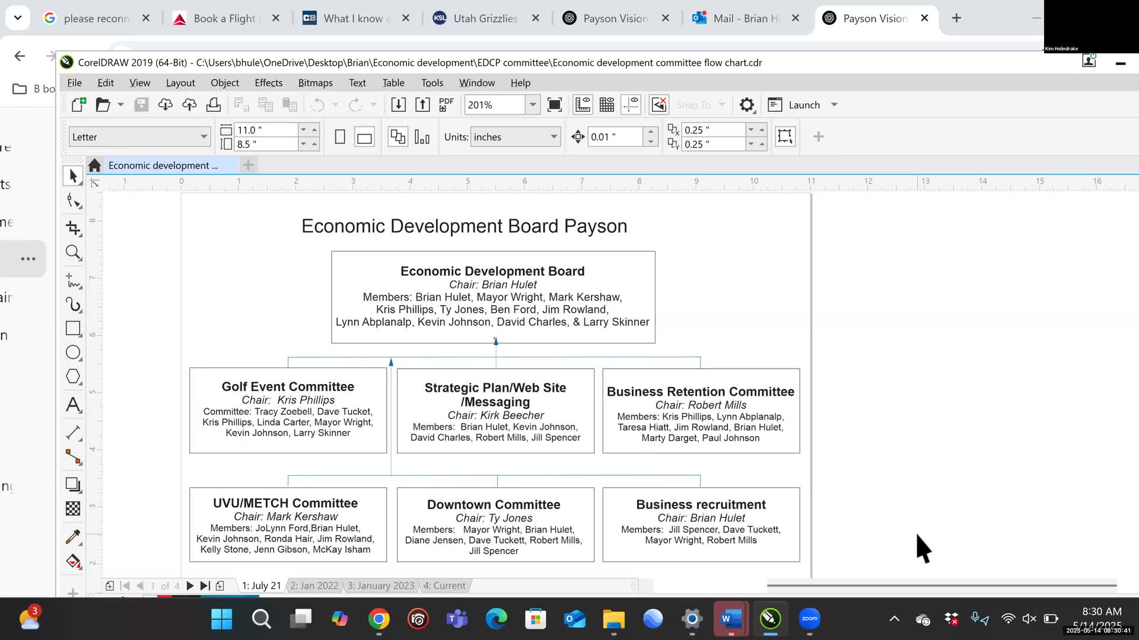The image size is (1139, 640).
Task: Switch to page tab 4: Current
Action: click(x=444, y=585)
